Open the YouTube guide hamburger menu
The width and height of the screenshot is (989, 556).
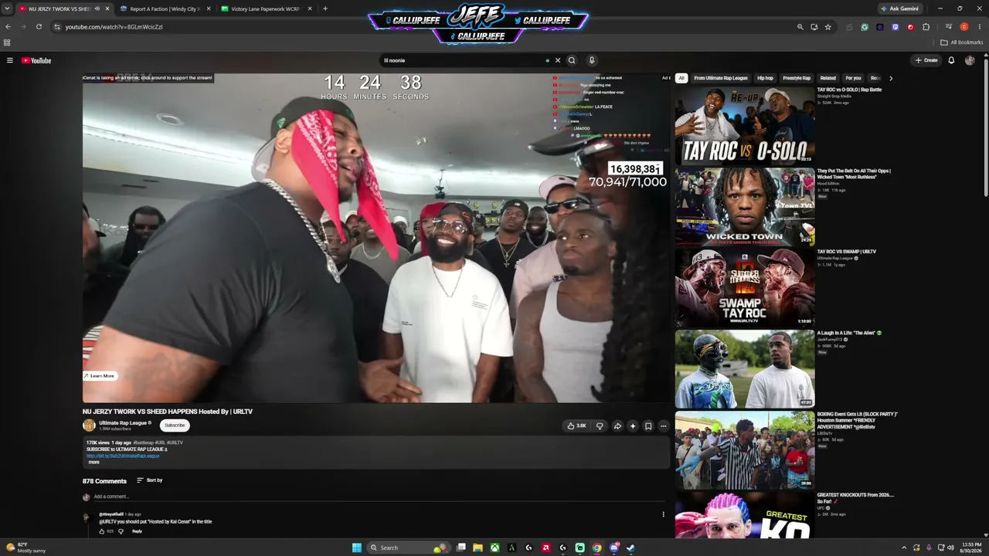10,60
